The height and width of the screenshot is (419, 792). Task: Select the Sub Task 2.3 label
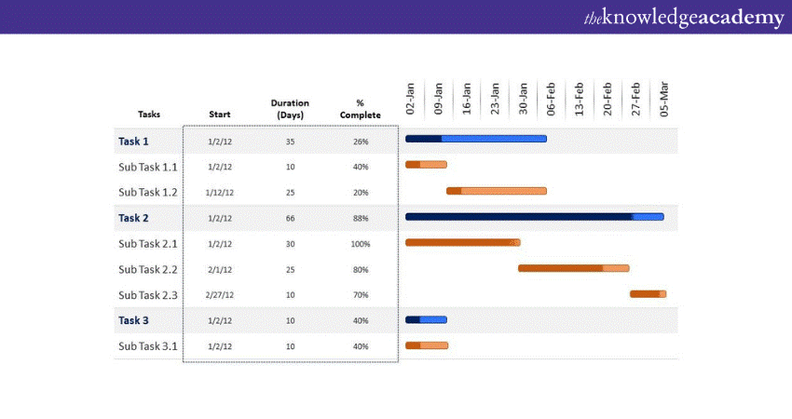point(147,295)
